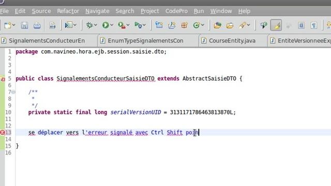
Task: Start Debug with the bug icon
Action: pos(89,25)
